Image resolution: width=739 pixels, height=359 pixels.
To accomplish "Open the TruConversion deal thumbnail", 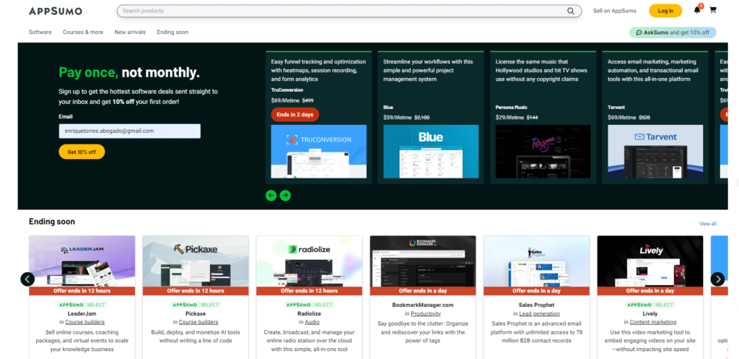I will [x=318, y=152].
